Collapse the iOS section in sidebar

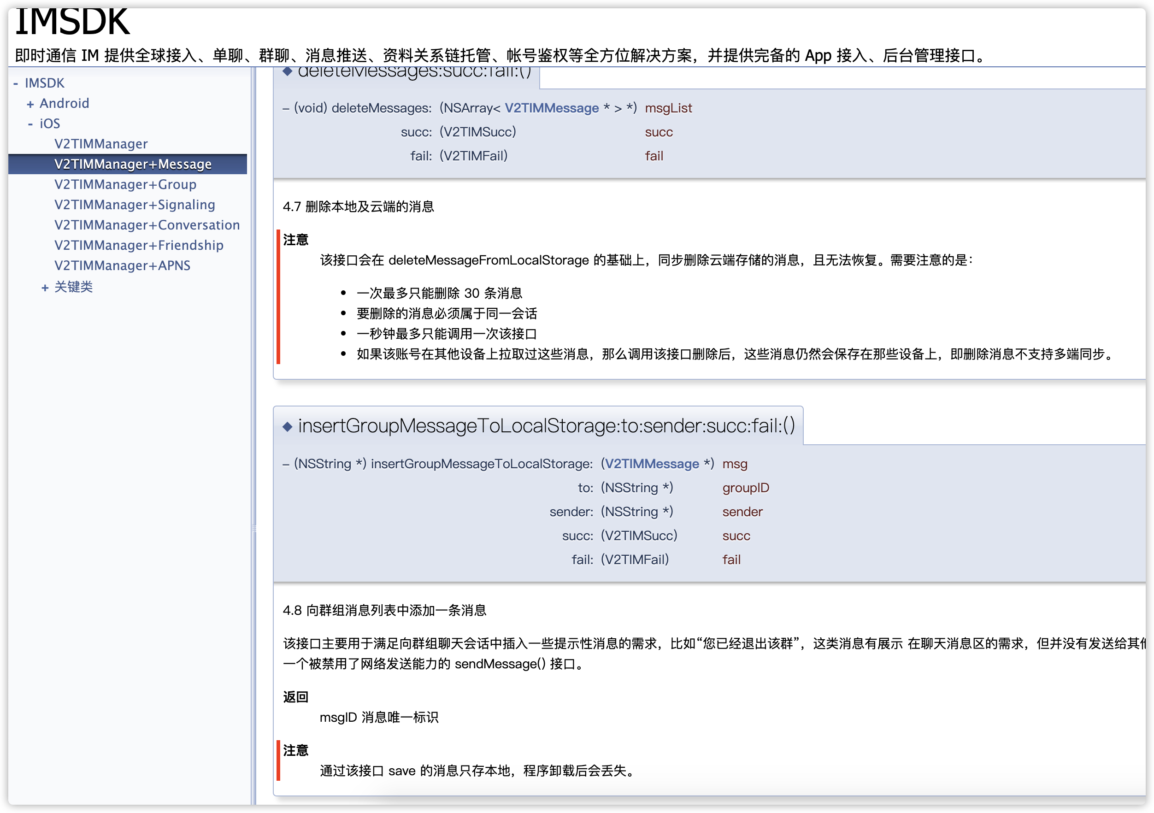(x=30, y=123)
